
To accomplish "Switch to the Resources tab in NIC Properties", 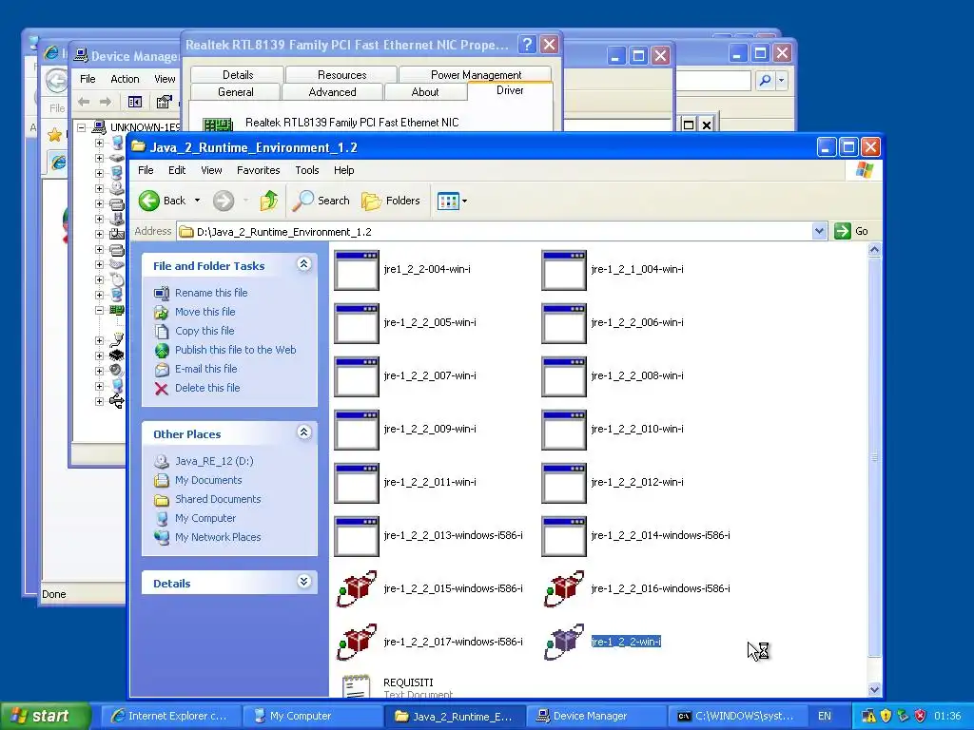I will [341, 74].
